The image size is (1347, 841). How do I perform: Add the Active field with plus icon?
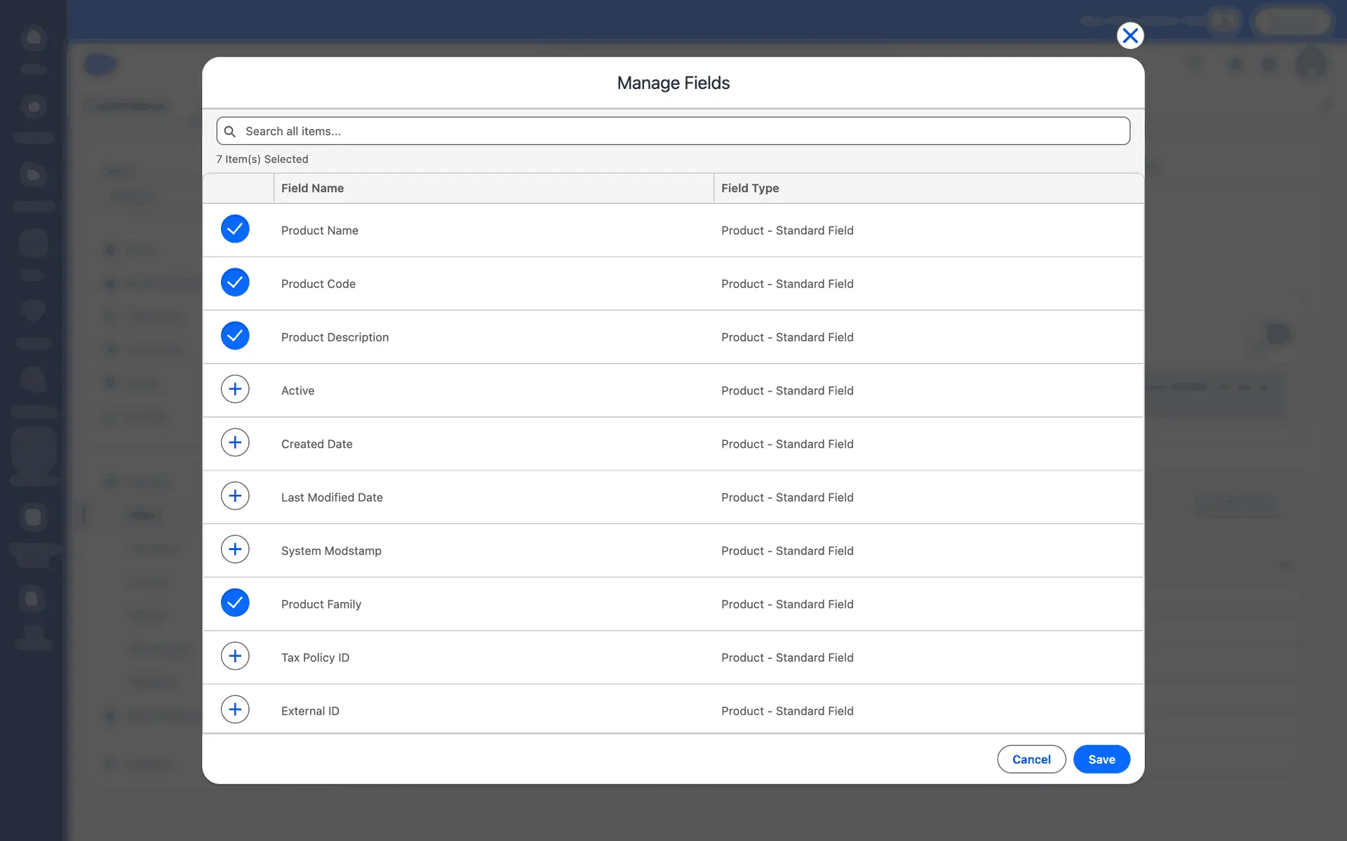235,389
